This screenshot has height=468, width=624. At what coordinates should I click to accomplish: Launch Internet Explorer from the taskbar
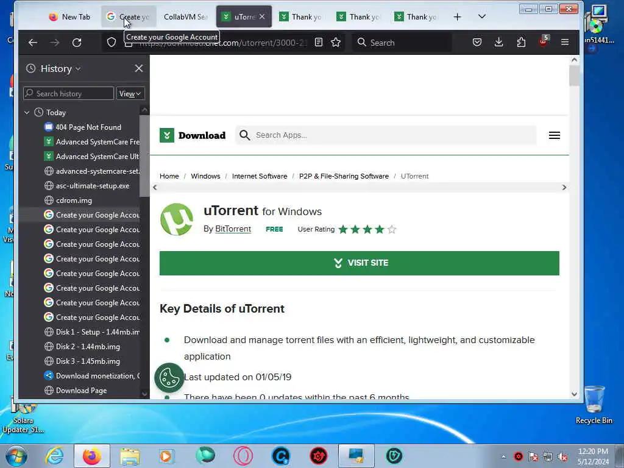coord(54,456)
